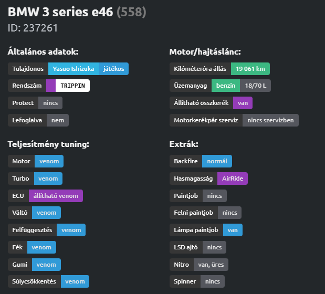Image resolution: width=325 pixels, height=294 pixels.
Task: Click the Lámpa paintjob van badge
Action: [233, 230]
